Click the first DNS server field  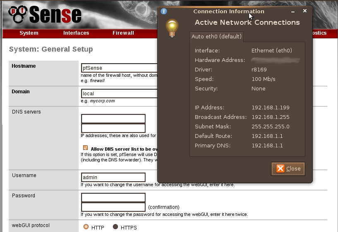pos(113,118)
